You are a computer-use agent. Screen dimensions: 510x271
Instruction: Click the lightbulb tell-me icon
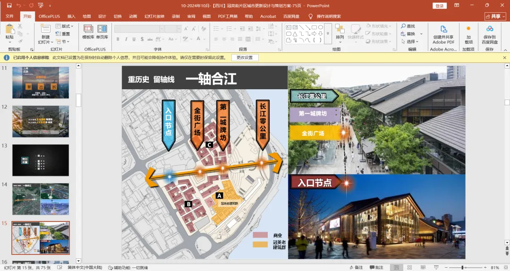[310, 16]
